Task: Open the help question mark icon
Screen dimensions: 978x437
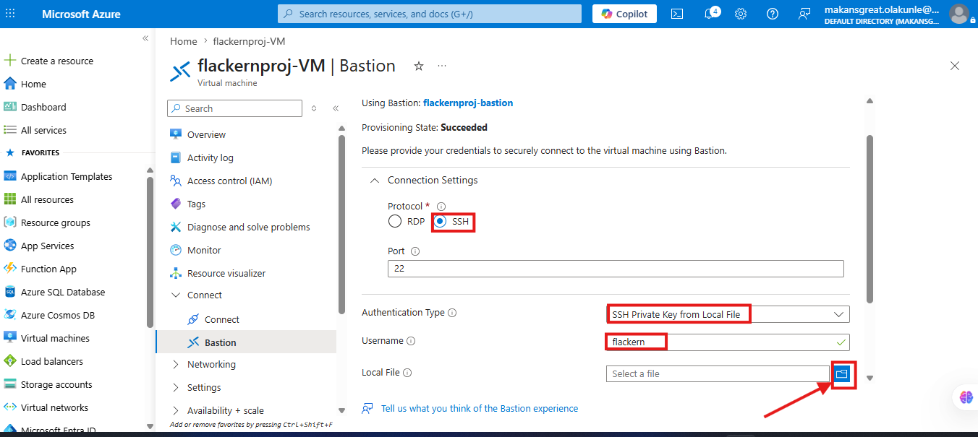Action: pyautogui.click(x=773, y=14)
